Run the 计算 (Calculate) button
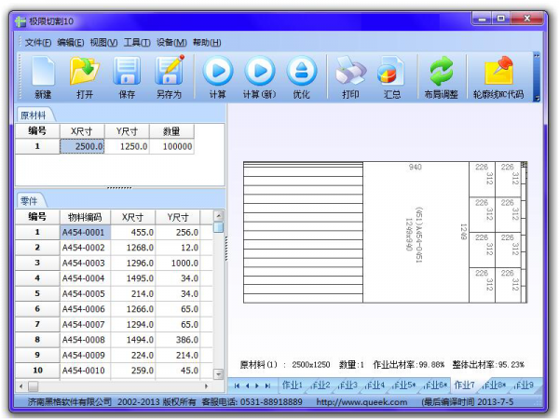 tap(218, 72)
